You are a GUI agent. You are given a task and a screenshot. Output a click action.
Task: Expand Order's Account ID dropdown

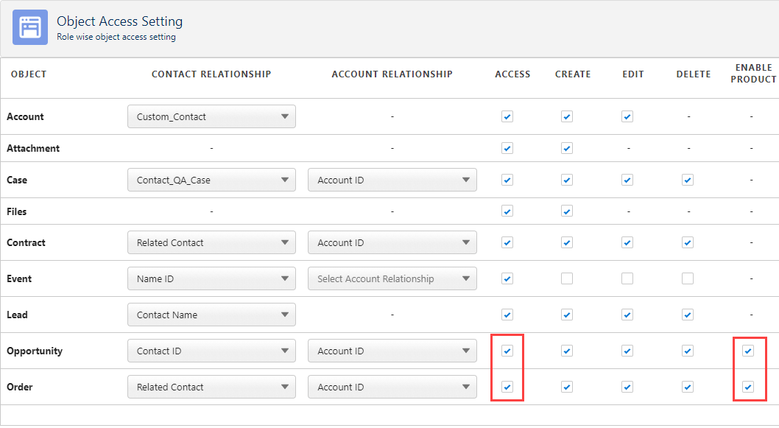point(392,387)
